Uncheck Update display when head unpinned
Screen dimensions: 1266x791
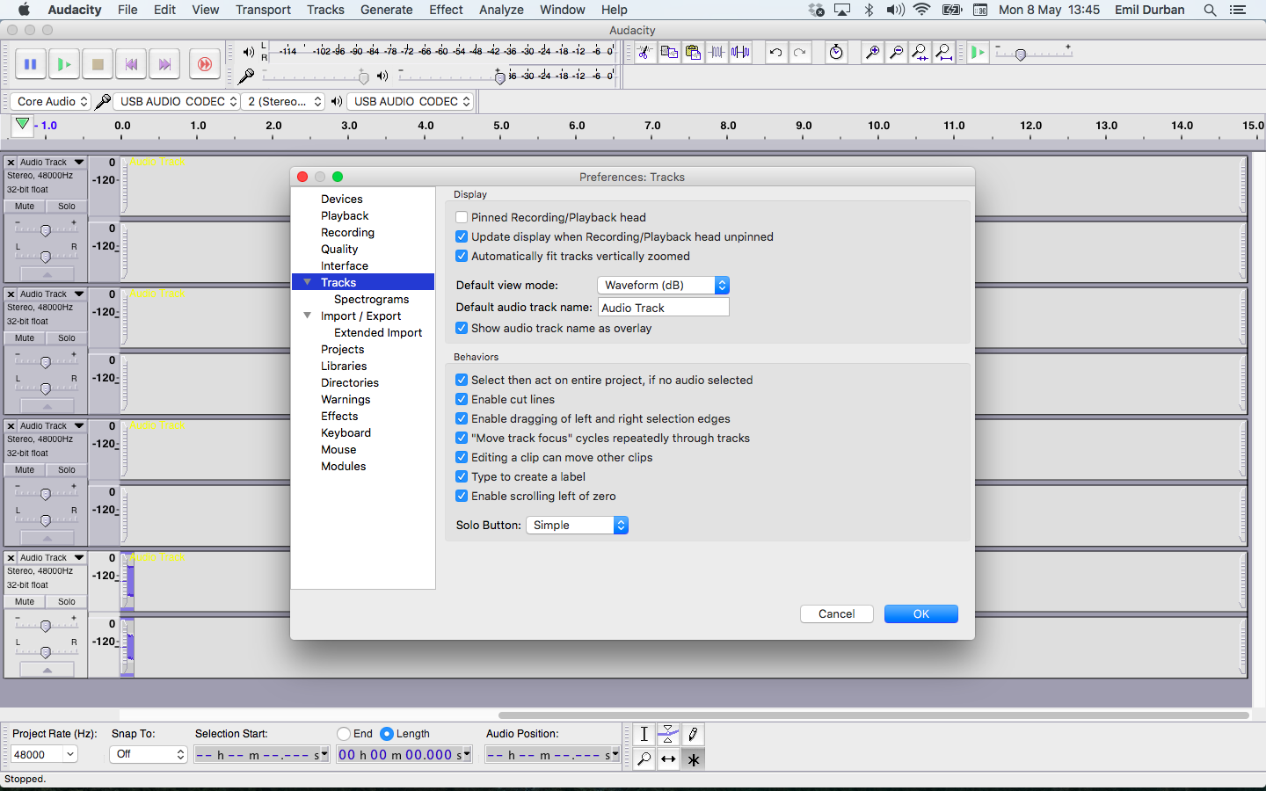pos(462,236)
